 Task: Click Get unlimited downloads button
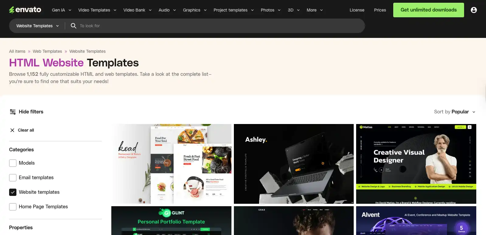point(429,10)
